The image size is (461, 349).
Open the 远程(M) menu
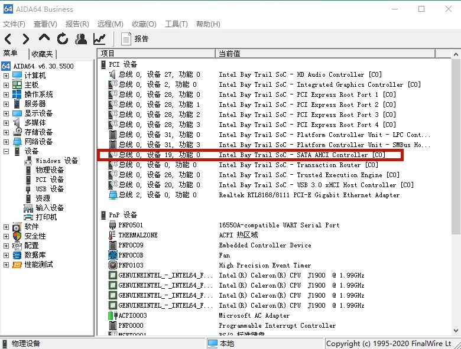coord(110,24)
